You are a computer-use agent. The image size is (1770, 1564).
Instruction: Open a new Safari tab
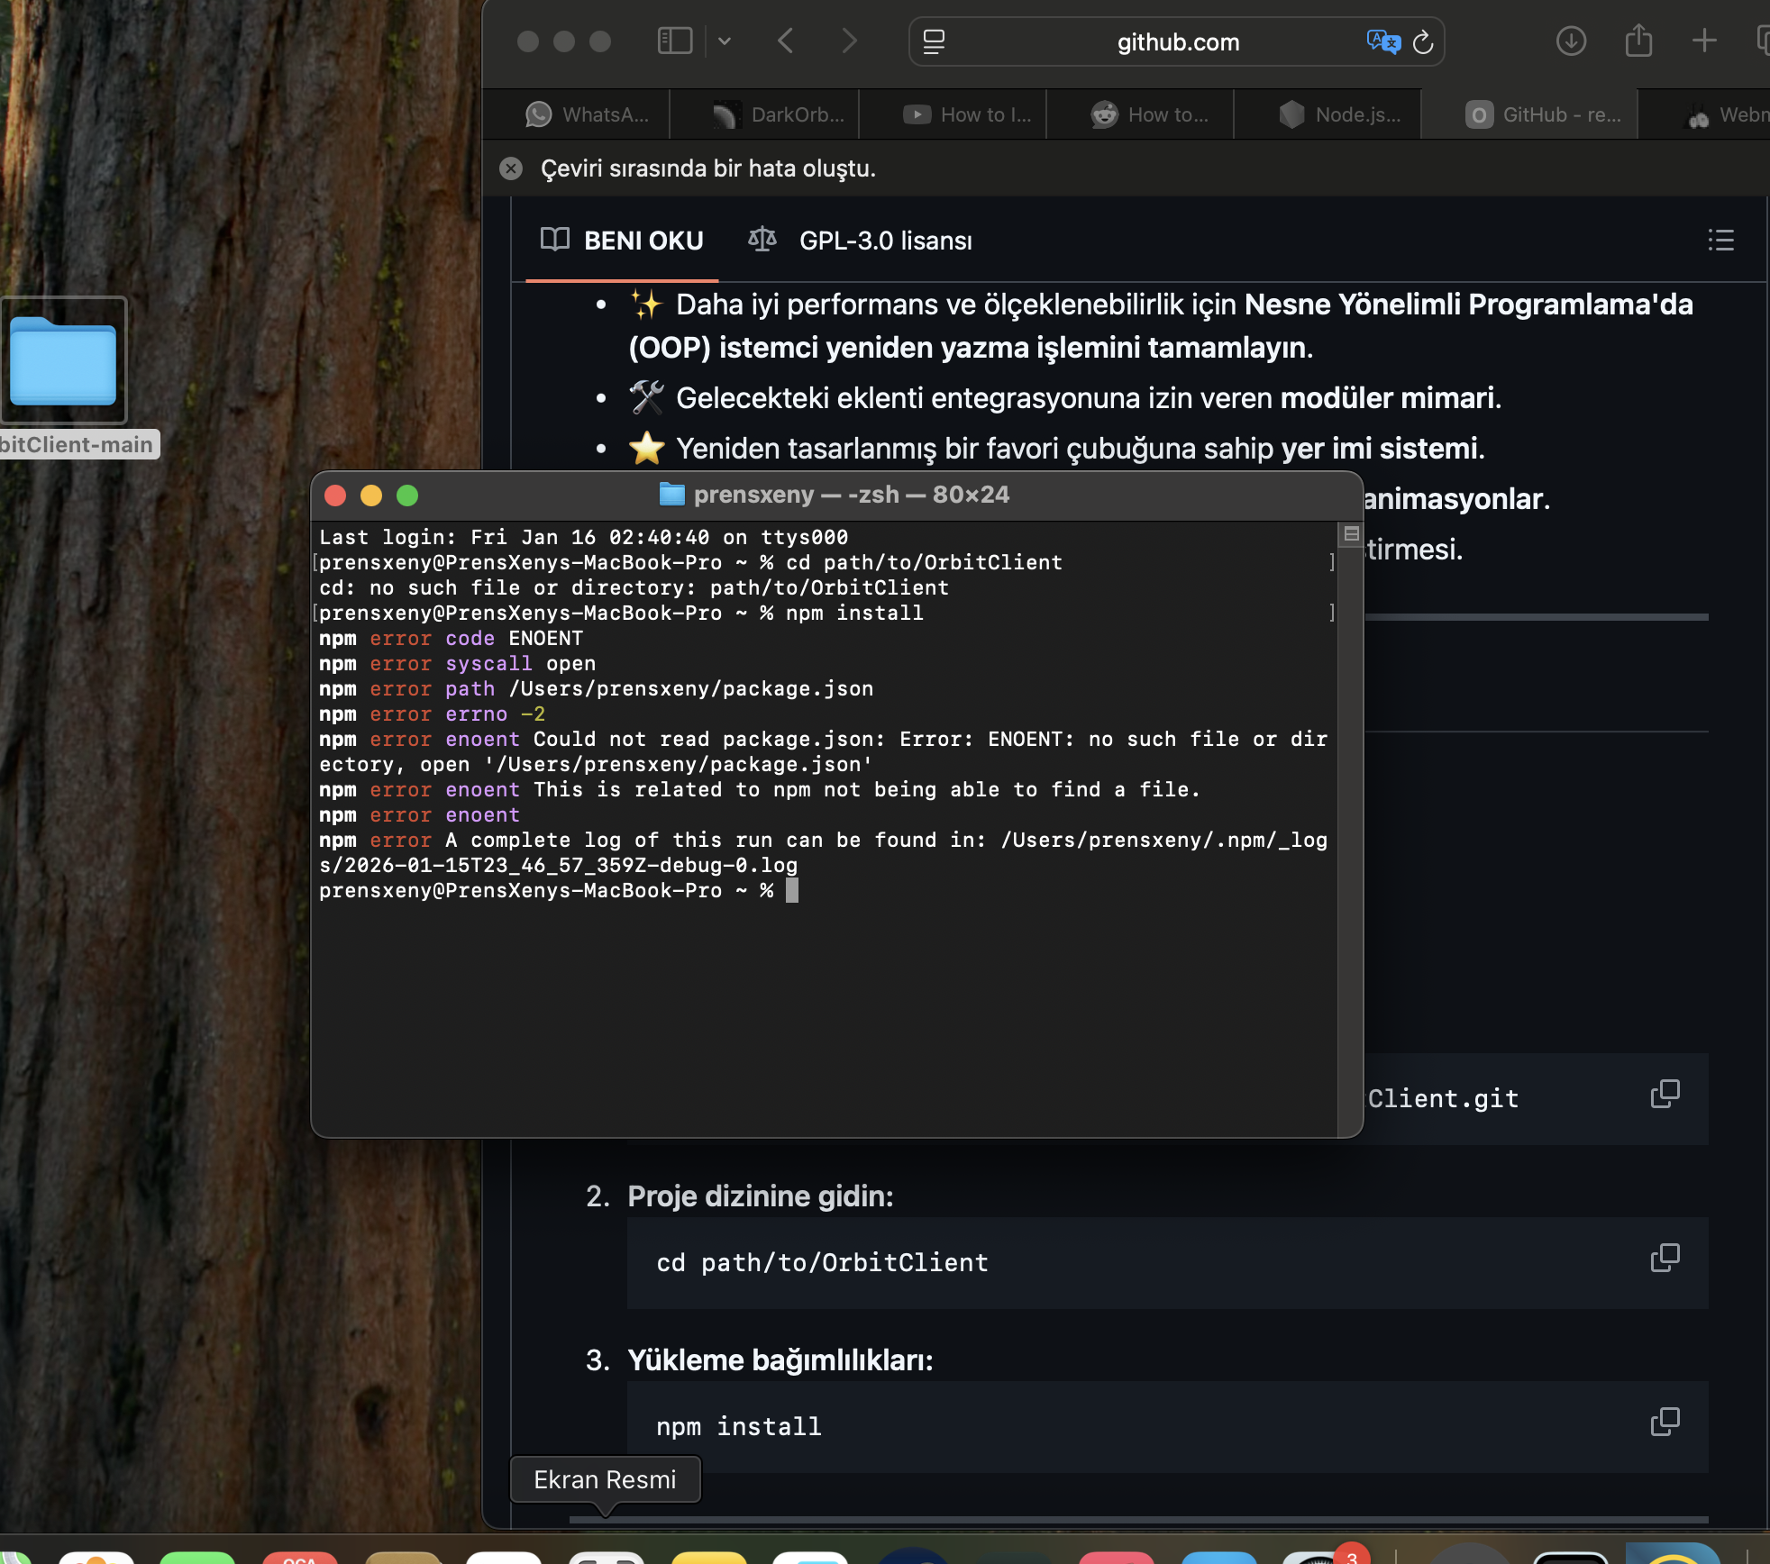pos(1704,41)
